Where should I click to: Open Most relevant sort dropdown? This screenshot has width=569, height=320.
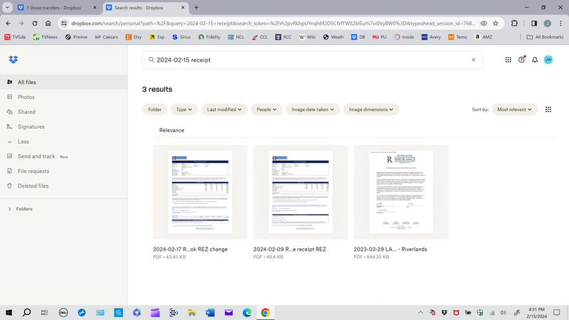pyautogui.click(x=514, y=110)
